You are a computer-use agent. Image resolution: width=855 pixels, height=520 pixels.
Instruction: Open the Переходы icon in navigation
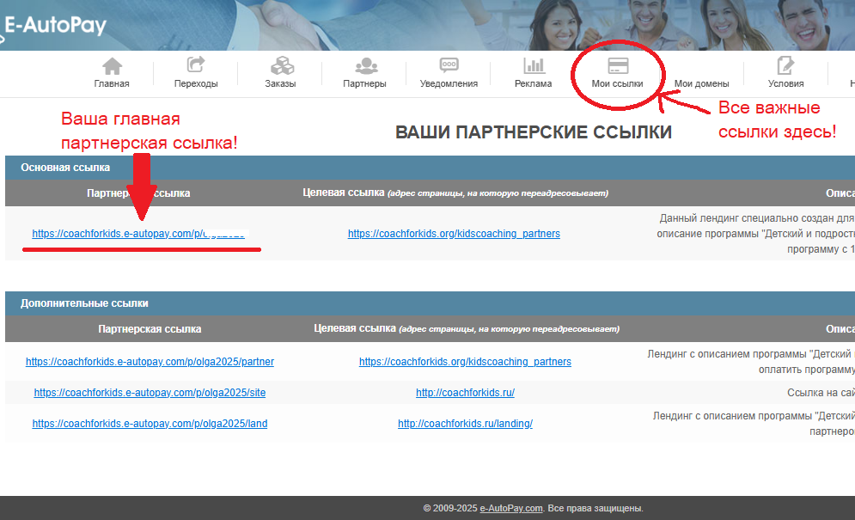(x=196, y=65)
